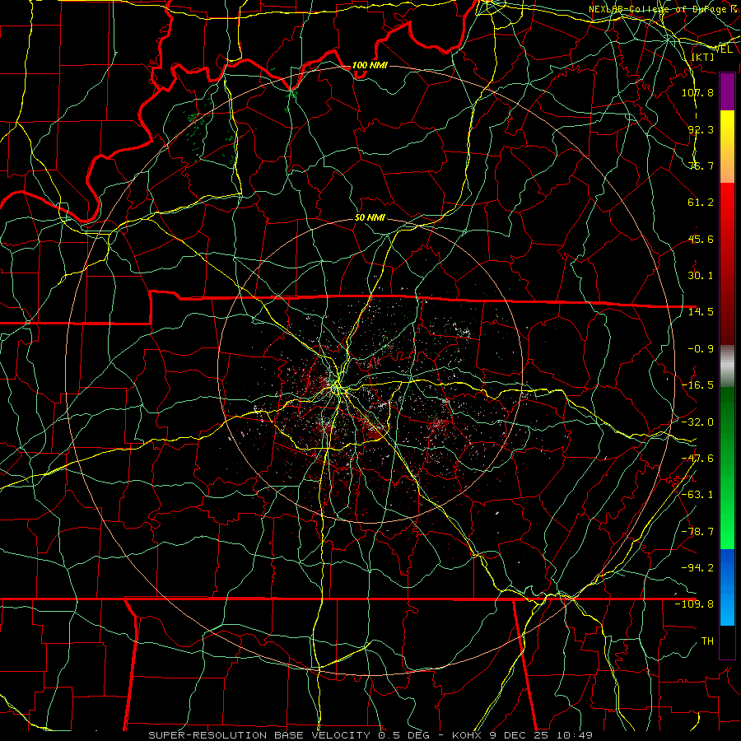The image size is (741, 741).
Task: Click the -109.8 legend value
Action: coord(694,604)
